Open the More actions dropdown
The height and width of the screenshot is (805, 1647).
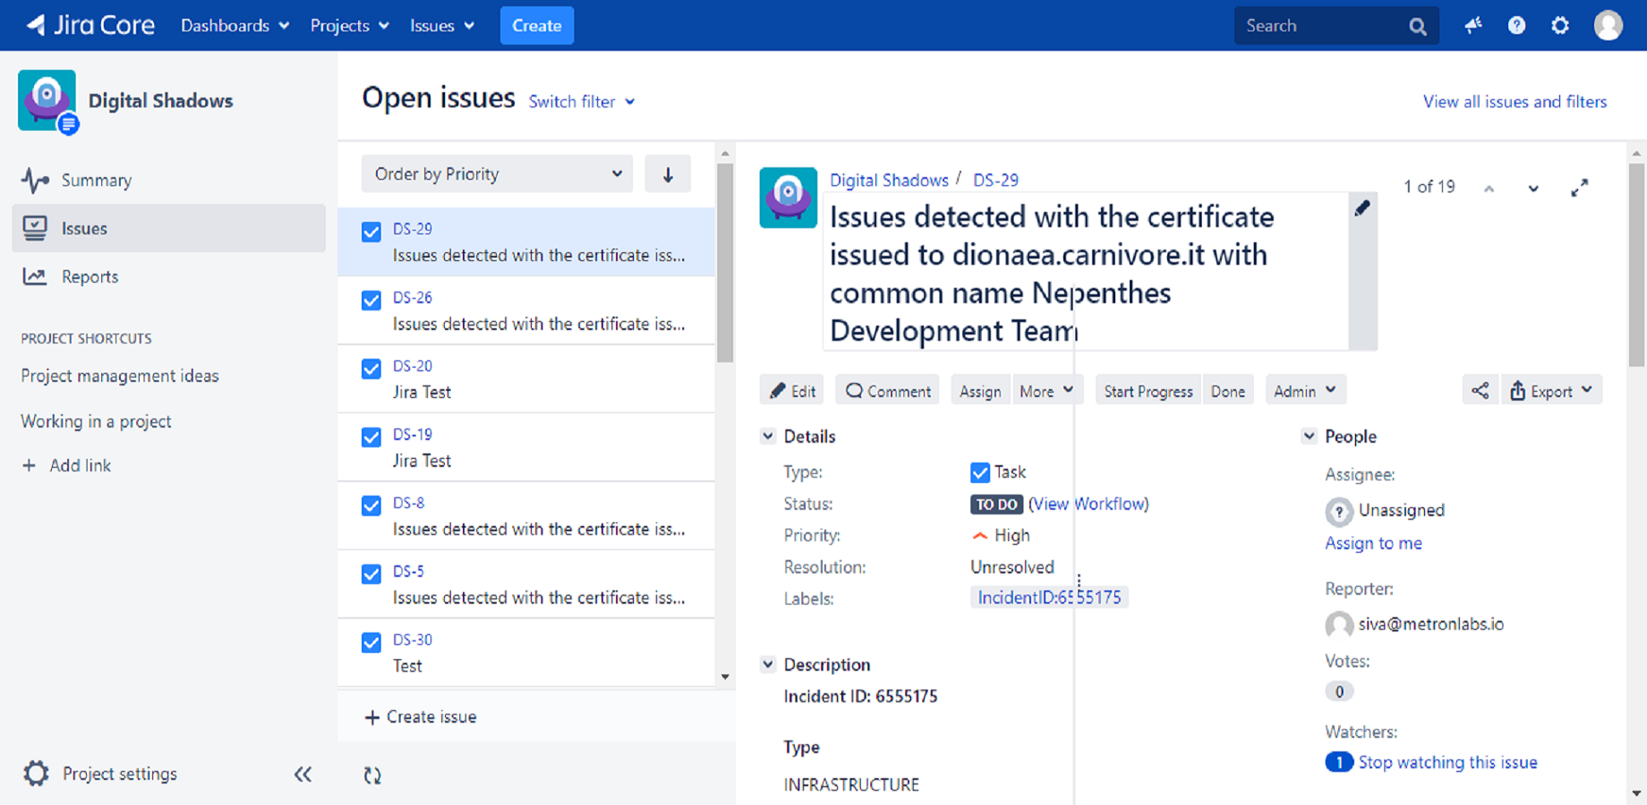tap(1046, 391)
